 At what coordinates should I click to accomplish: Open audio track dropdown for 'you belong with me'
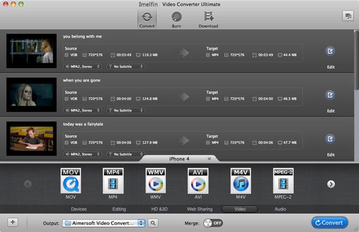pos(83,66)
